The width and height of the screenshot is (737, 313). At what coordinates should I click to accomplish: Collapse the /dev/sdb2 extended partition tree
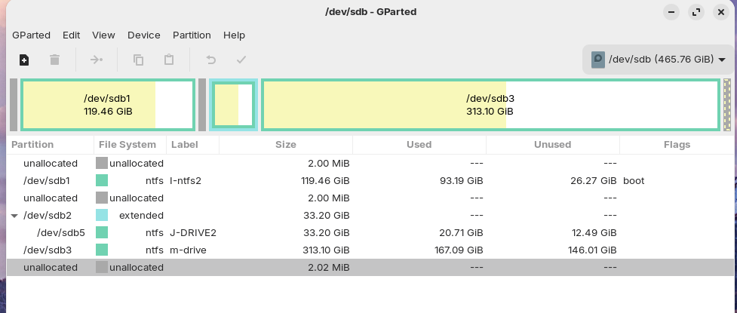(x=14, y=216)
